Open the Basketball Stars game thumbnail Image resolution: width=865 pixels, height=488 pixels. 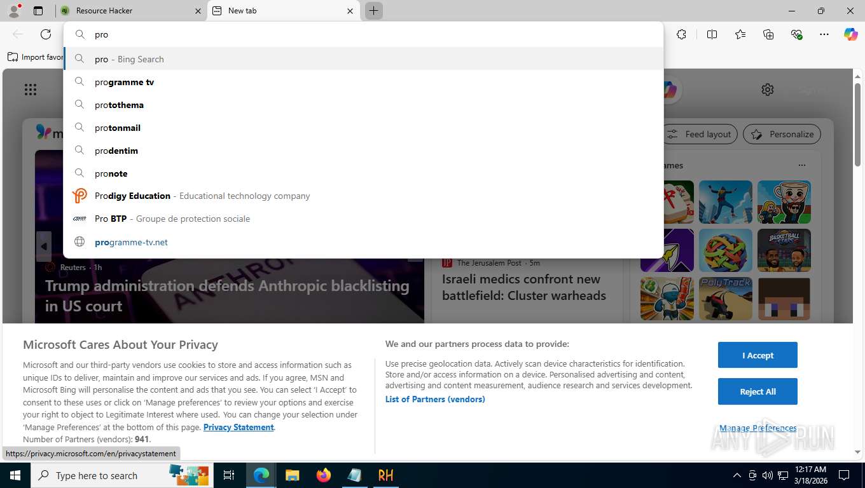click(x=784, y=250)
